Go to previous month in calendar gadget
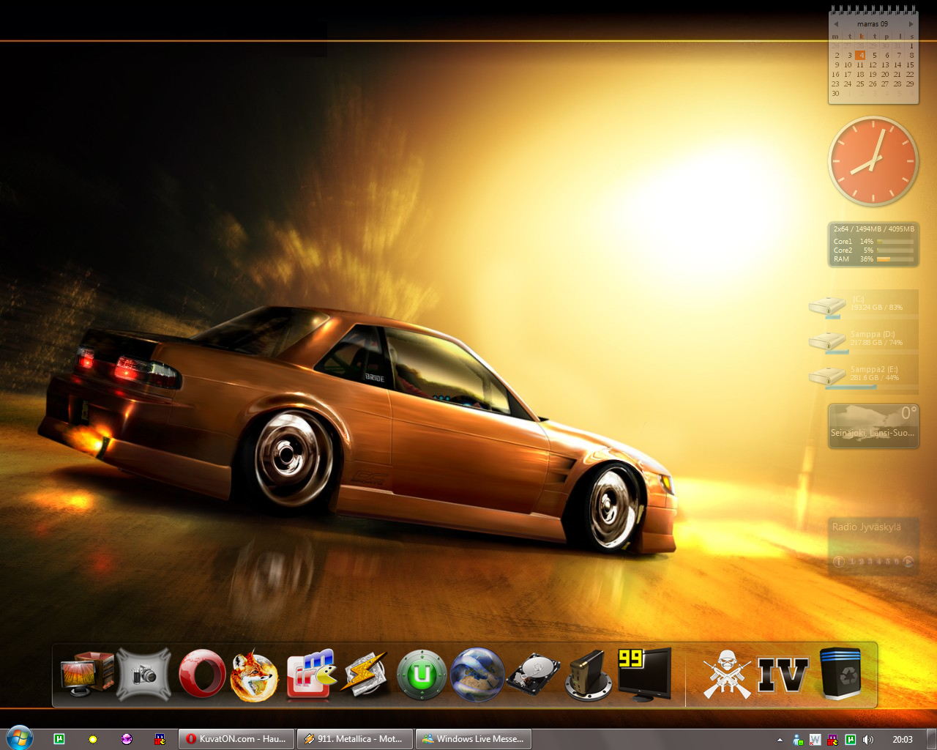 [835, 24]
